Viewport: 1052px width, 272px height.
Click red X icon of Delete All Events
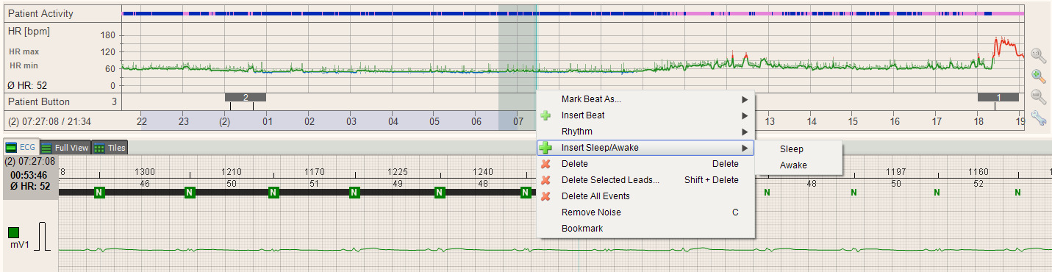pyautogui.click(x=545, y=196)
